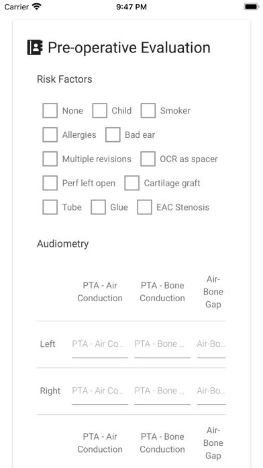Enable the Smoker risk factor
The image size is (263, 468).
(x=148, y=111)
